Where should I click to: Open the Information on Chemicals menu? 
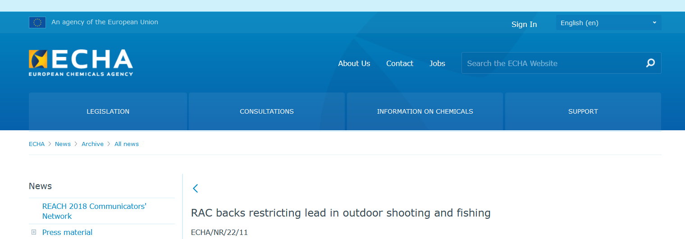(425, 111)
